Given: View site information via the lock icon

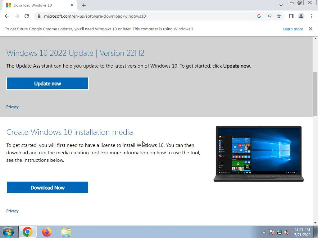Looking at the screenshot, I should coord(39,16).
